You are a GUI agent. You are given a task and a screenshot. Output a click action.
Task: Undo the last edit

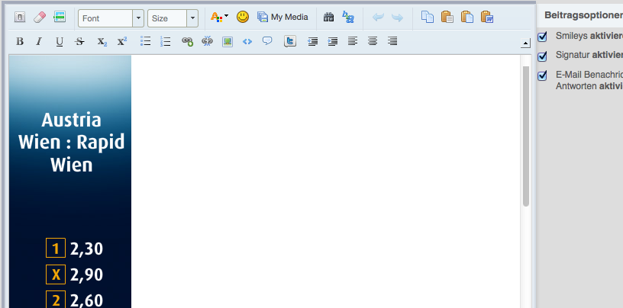click(x=378, y=18)
